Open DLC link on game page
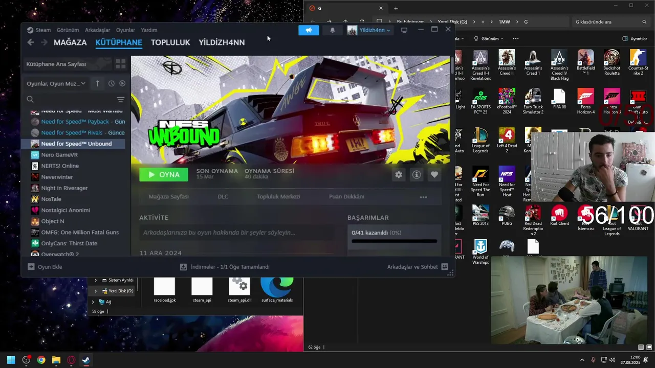The image size is (655, 368). click(223, 197)
